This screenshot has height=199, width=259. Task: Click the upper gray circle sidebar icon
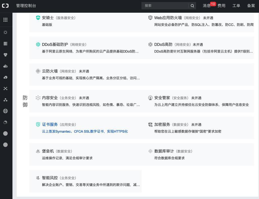[5, 134]
